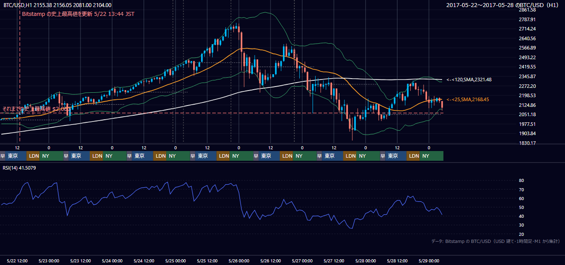The height and width of the screenshot is (265, 565).
Task: Select the 5/29 00:00 time axis label
Action: click(428, 261)
